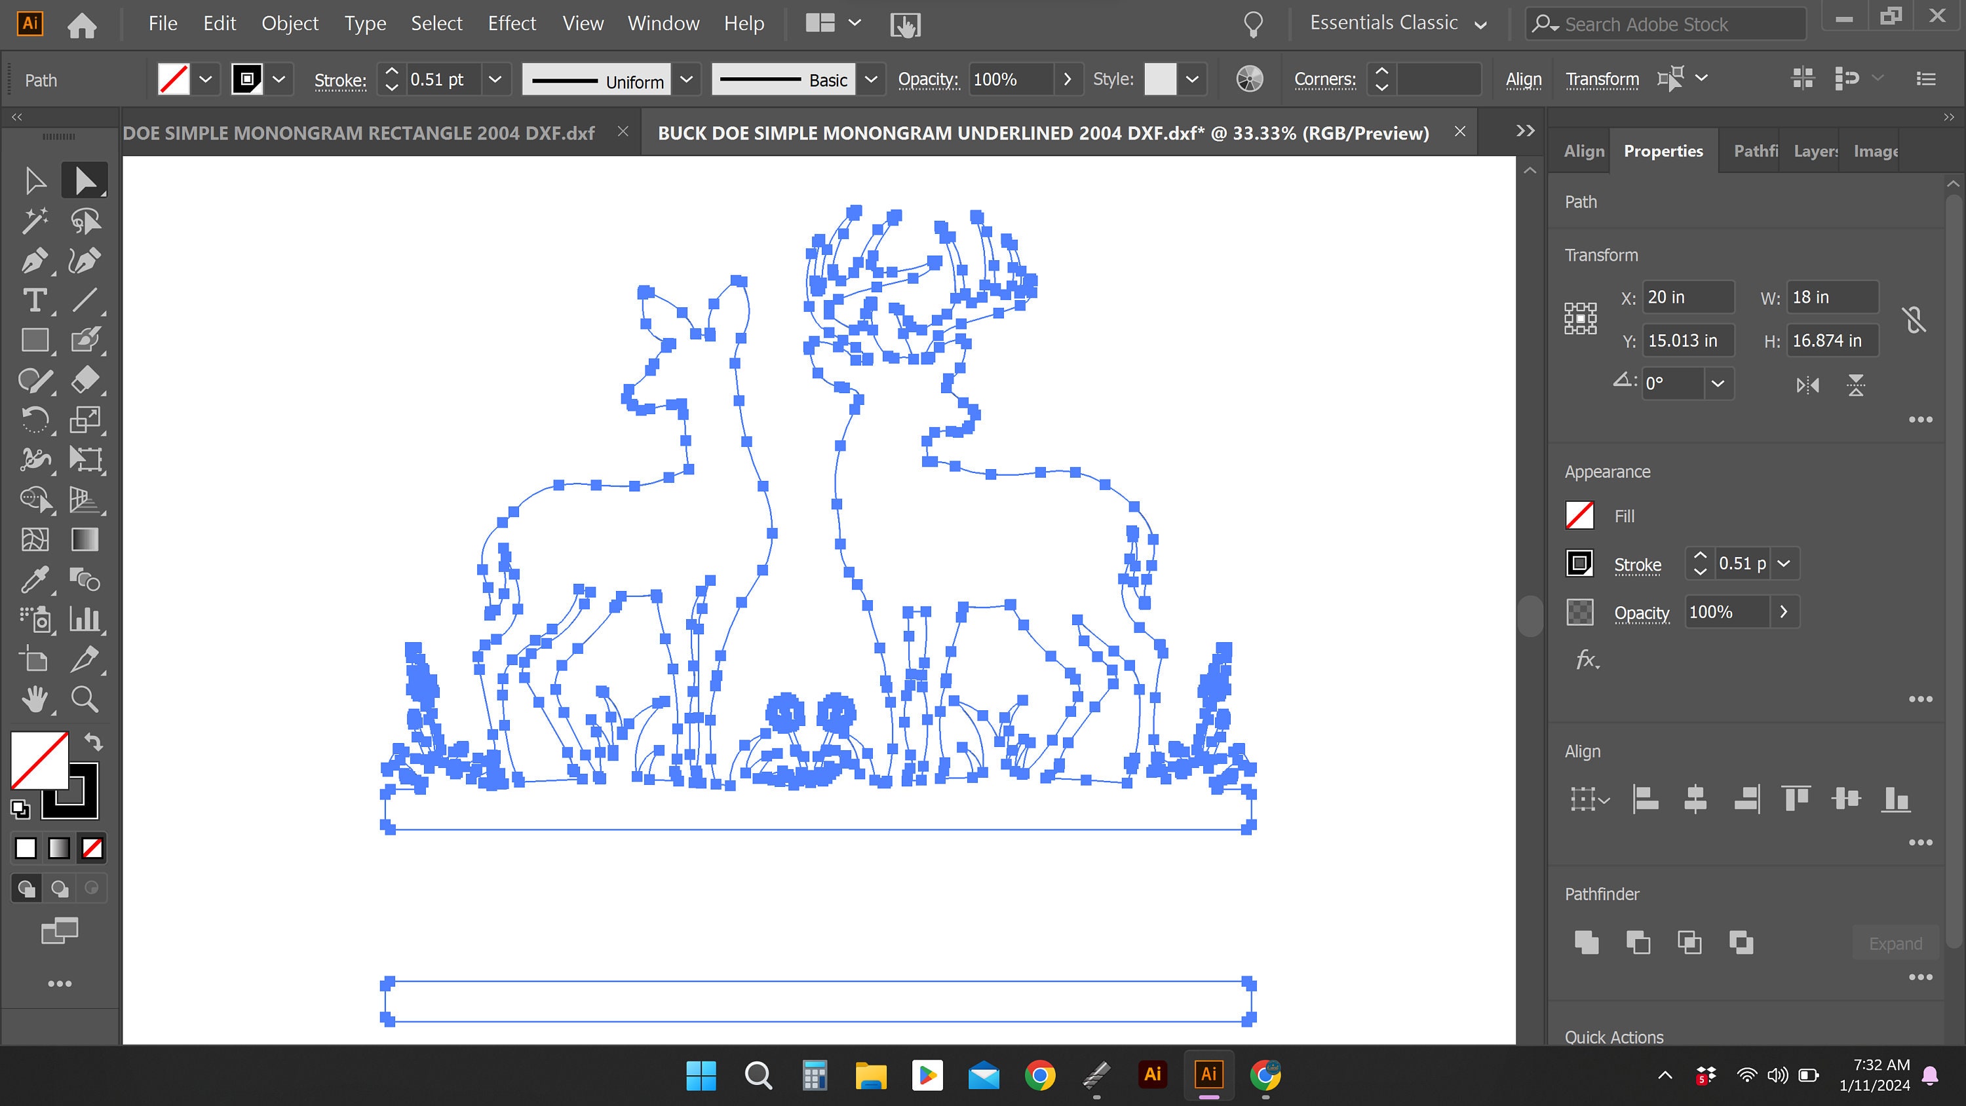Viewport: 1966px width, 1106px height.
Task: Choose the Pen tool
Action: tap(35, 260)
